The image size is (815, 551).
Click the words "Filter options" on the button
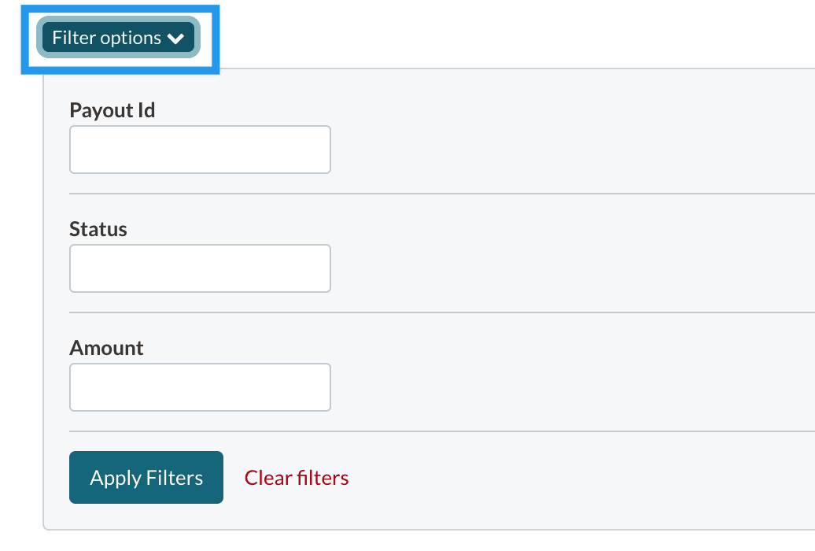pos(106,38)
